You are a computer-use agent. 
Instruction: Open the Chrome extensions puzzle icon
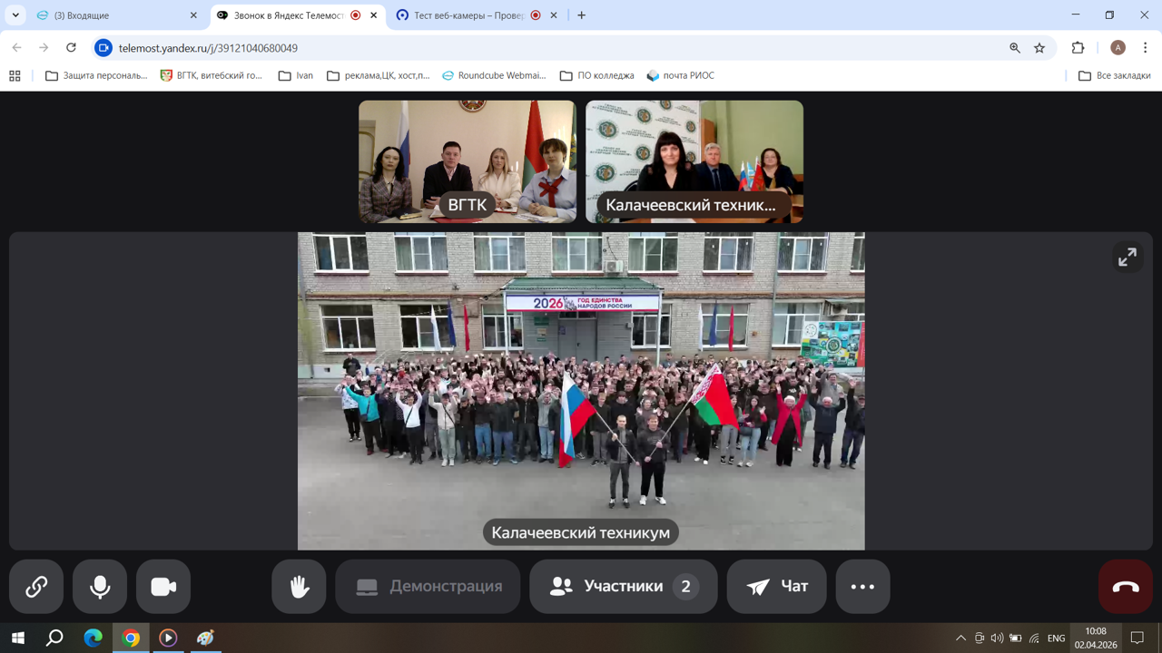click(x=1078, y=48)
